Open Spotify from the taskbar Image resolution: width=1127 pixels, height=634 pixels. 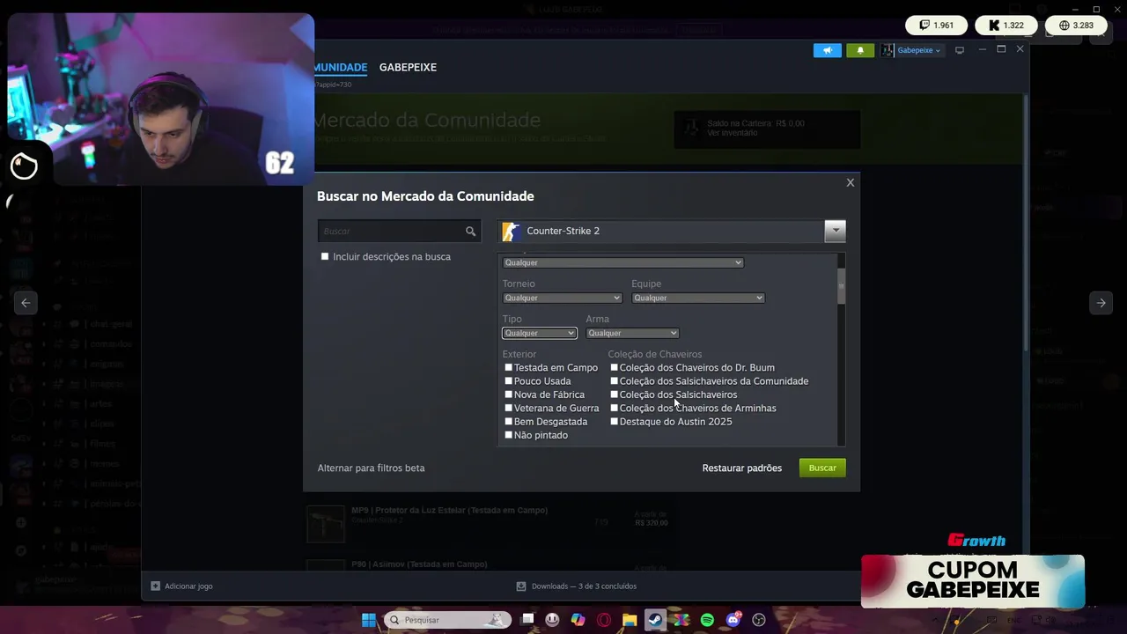point(707,620)
